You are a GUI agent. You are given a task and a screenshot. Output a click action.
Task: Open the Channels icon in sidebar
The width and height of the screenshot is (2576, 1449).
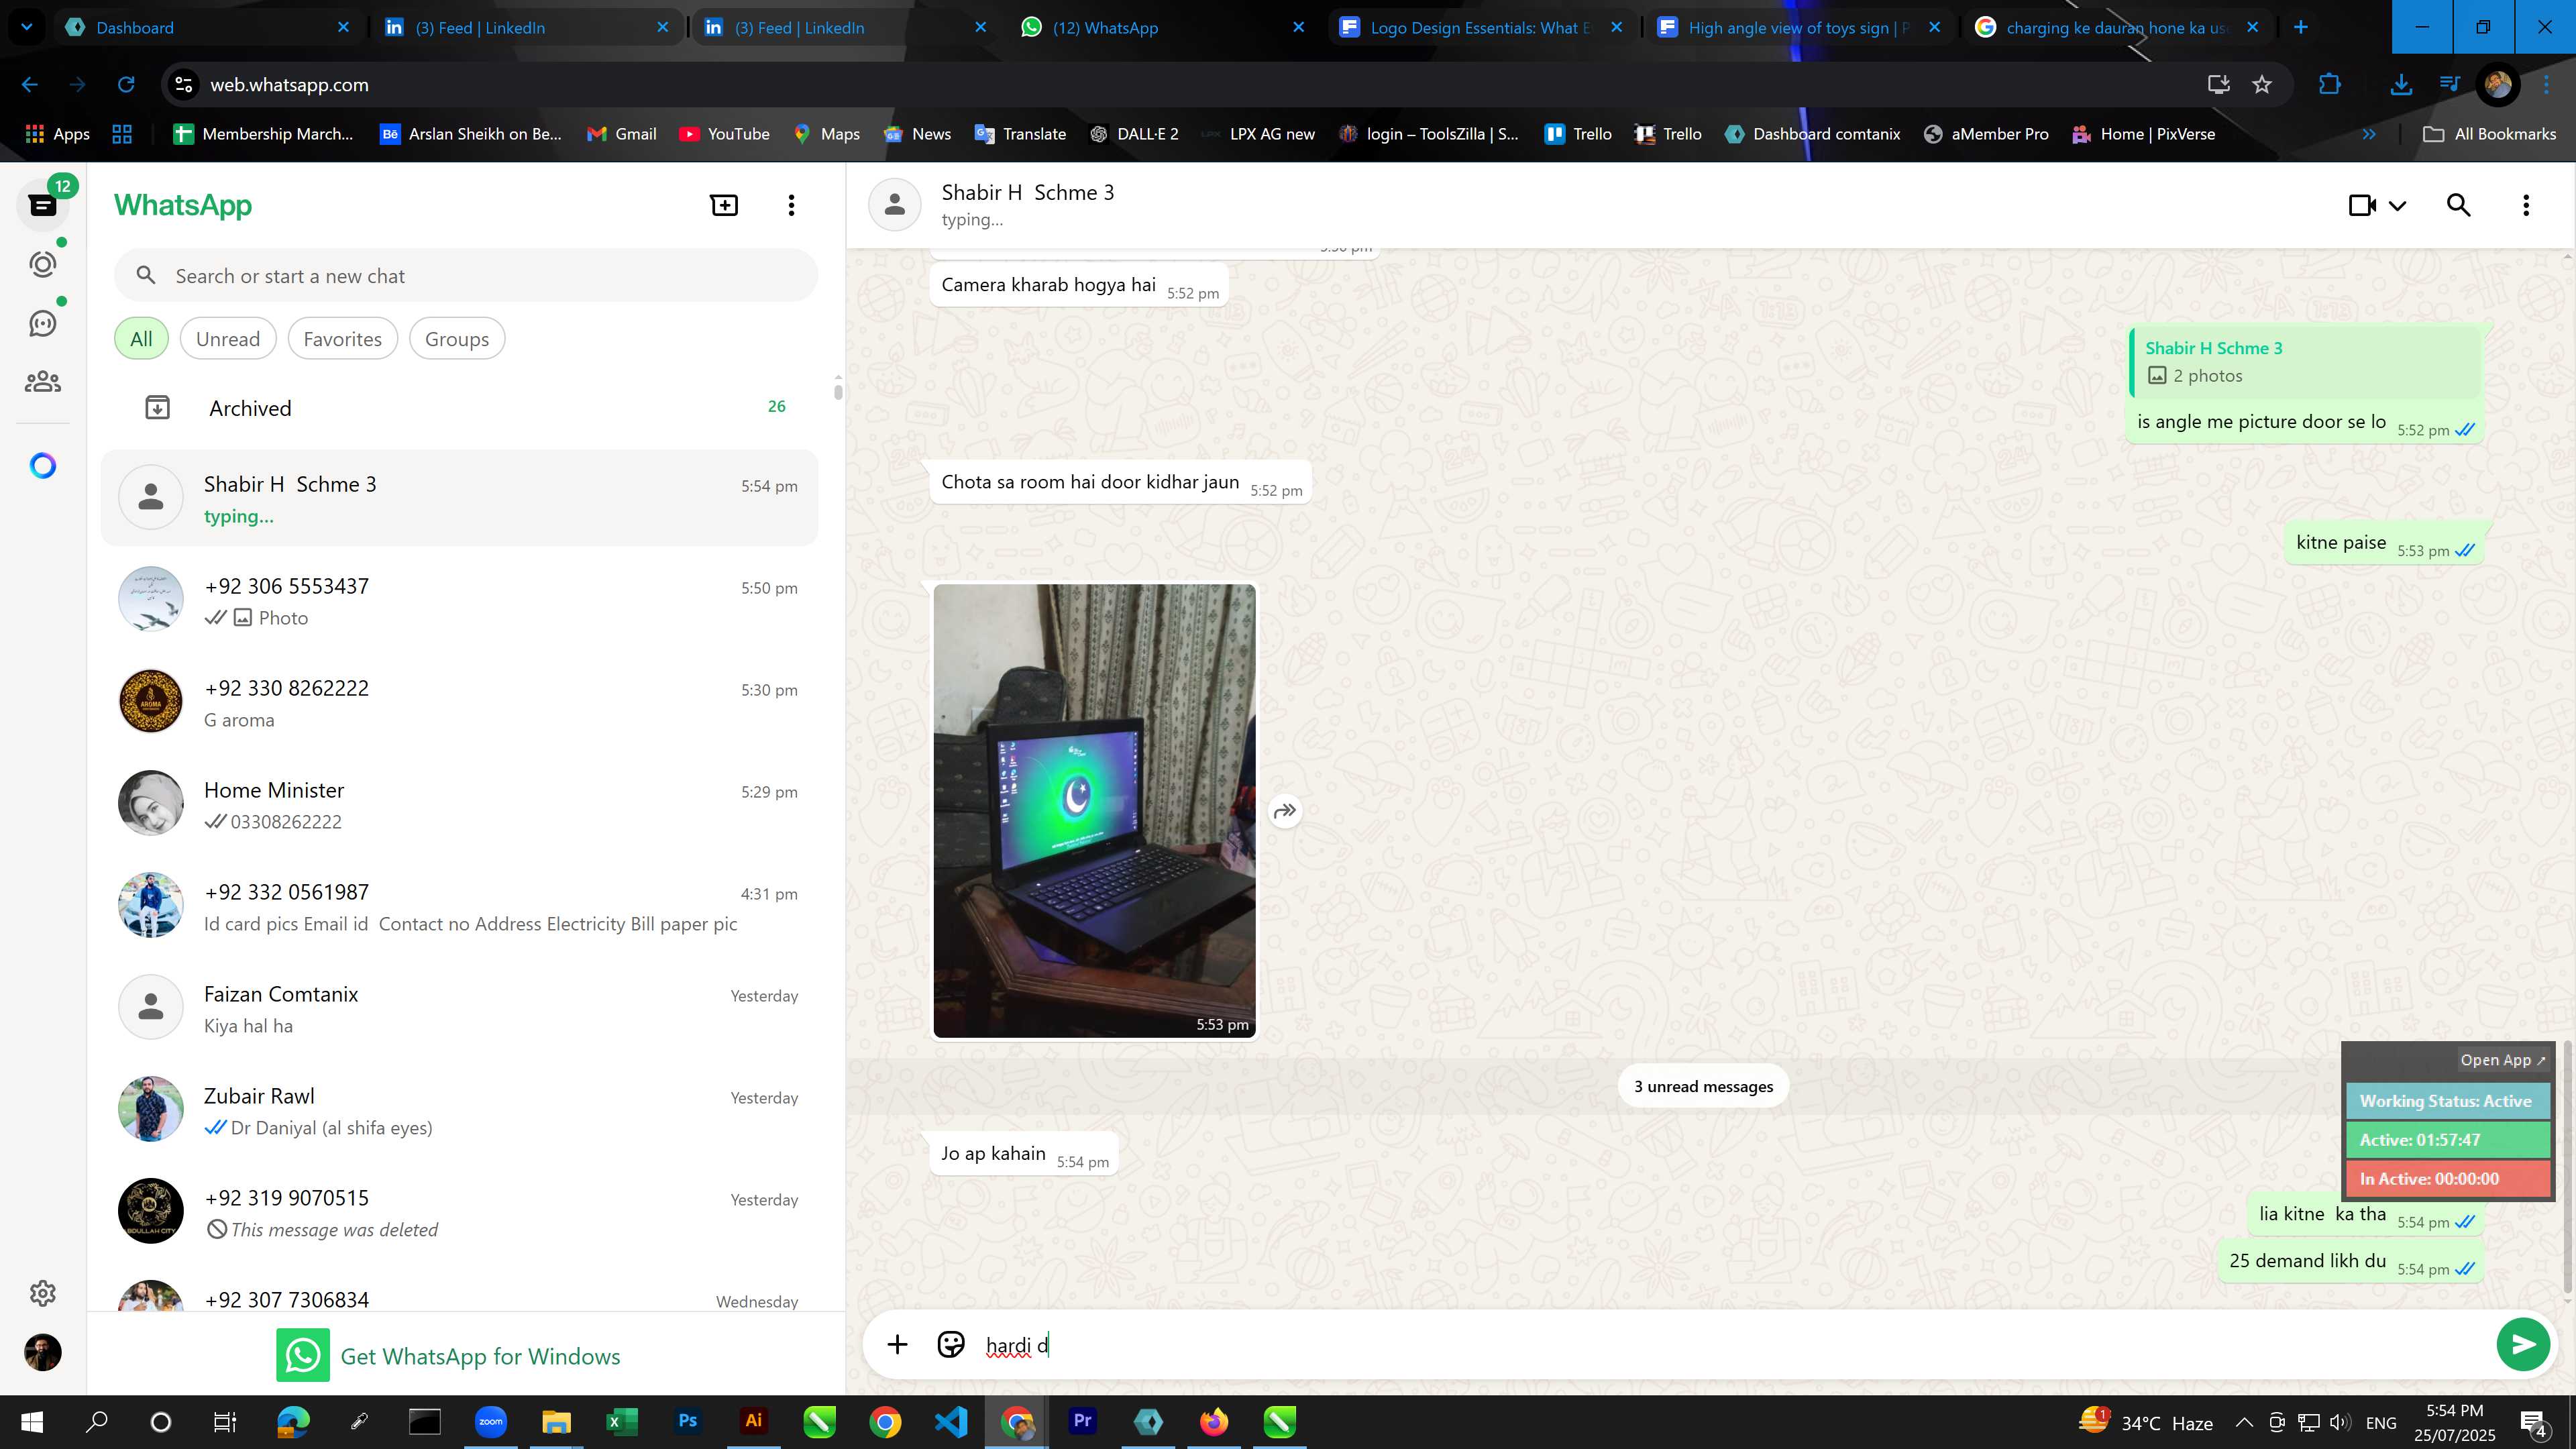click(x=42, y=323)
